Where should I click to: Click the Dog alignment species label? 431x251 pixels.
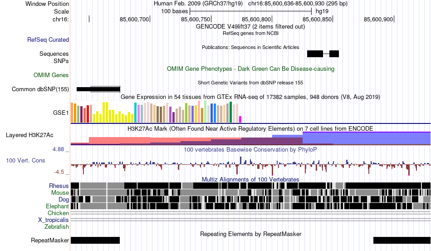point(64,199)
